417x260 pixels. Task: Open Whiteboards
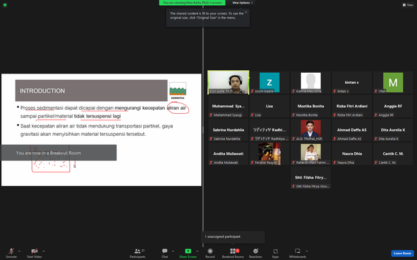[298, 253]
